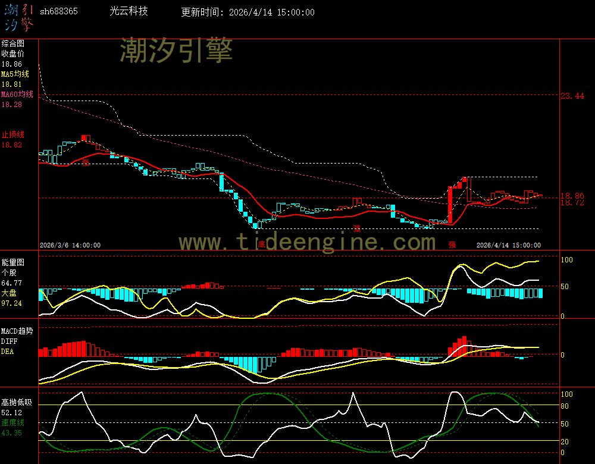The image size is (595, 464).
Task: Open the MACD趋势 indicator panel
Action: pos(17,331)
